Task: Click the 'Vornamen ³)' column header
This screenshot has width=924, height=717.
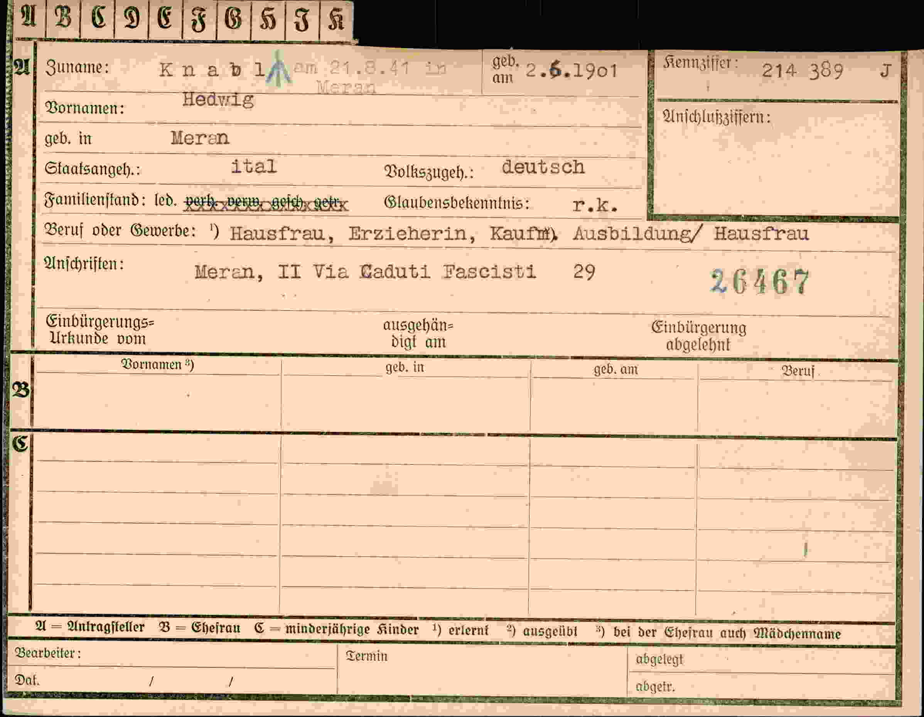Action: point(158,365)
